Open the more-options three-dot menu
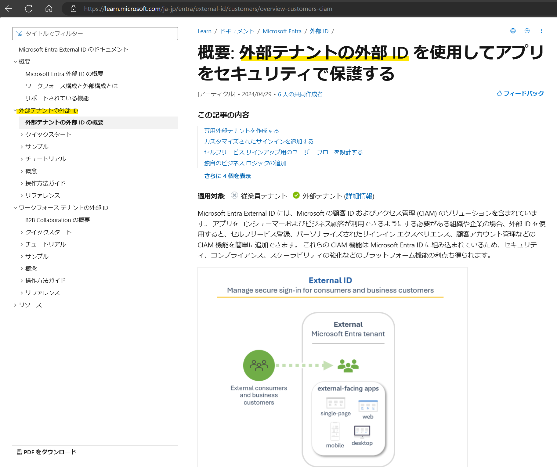557x467 pixels. point(542,31)
